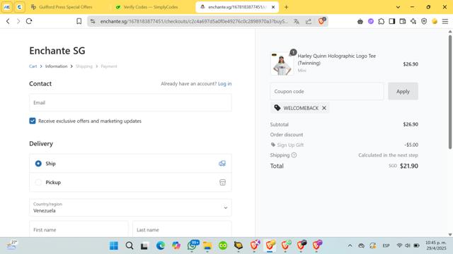Switch to Verify Codes SimplyCodes tab

click(x=151, y=7)
